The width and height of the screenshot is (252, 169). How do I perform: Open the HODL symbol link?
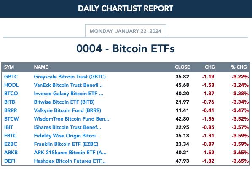pos(11,85)
